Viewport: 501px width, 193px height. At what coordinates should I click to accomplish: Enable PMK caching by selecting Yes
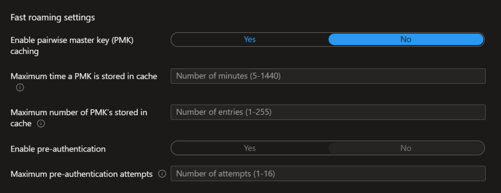[x=250, y=39]
